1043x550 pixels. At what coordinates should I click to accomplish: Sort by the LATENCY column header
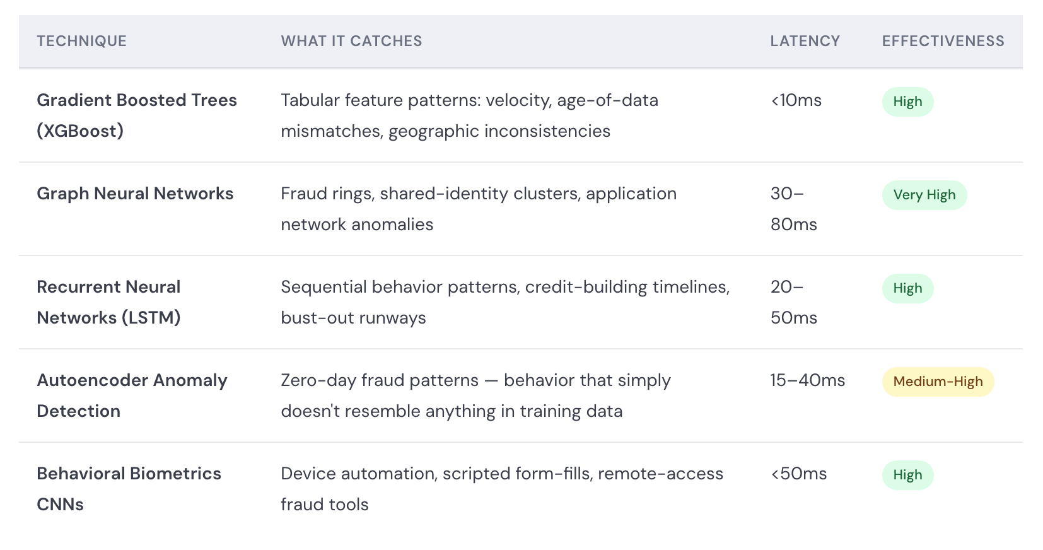pos(805,41)
